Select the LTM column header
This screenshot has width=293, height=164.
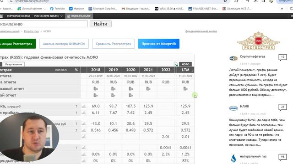[x=185, y=70]
